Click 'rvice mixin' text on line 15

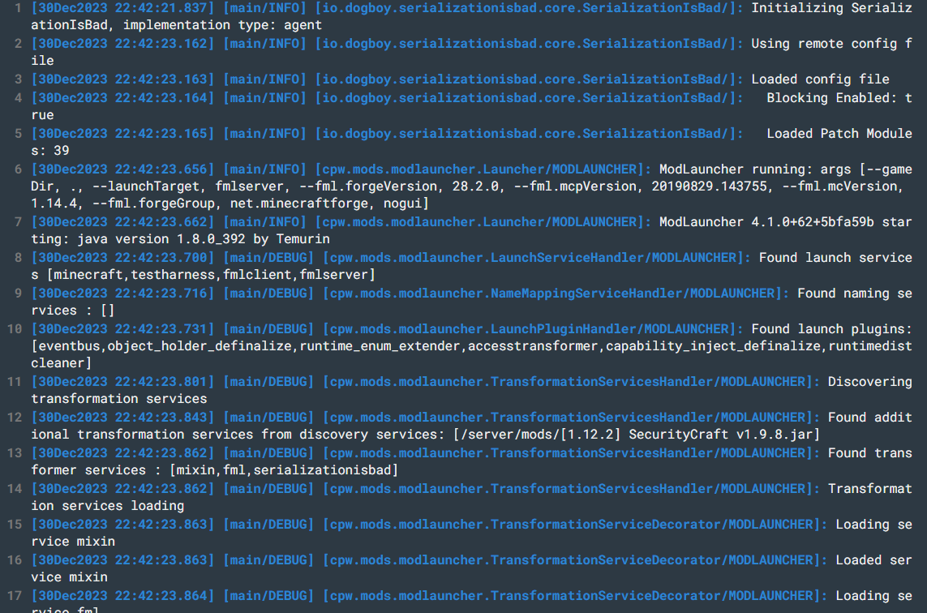pos(73,542)
